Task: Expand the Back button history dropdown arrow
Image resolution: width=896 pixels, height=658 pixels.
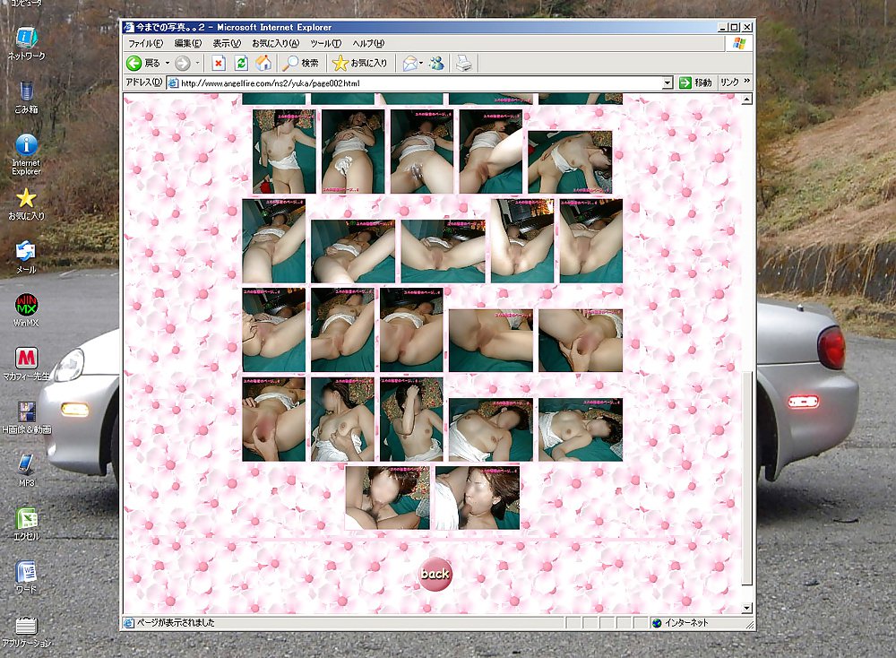Action: [x=168, y=64]
